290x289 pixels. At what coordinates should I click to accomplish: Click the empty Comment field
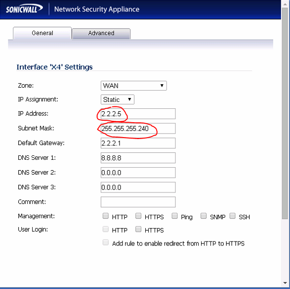[138, 202]
